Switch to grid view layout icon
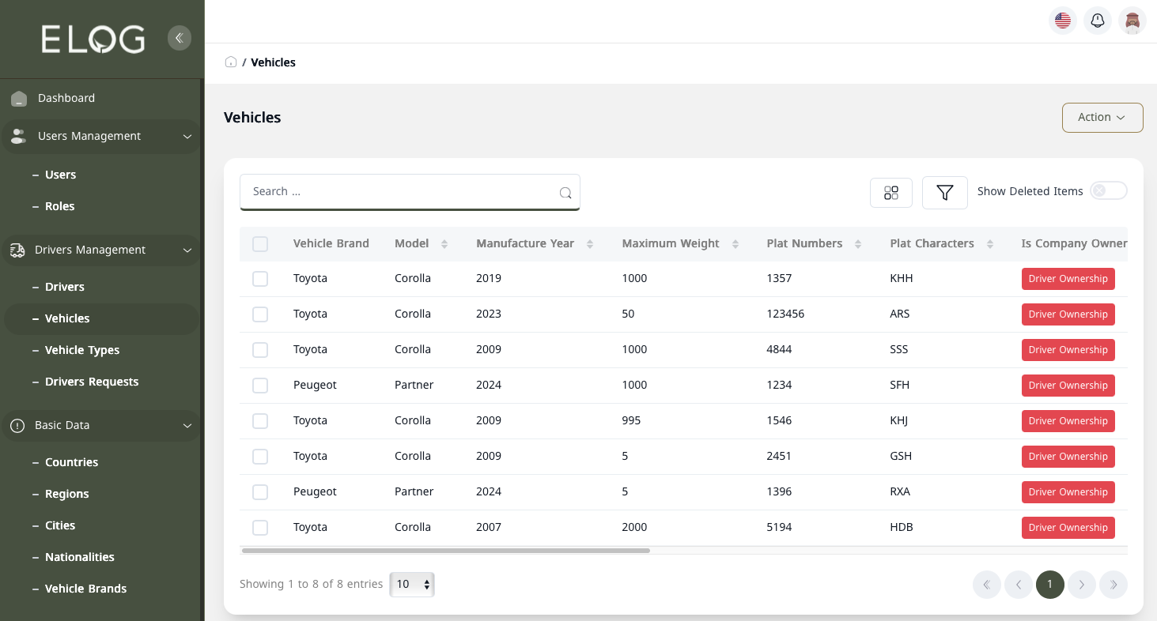The height and width of the screenshot is (621, 1157). click(891, 193)
